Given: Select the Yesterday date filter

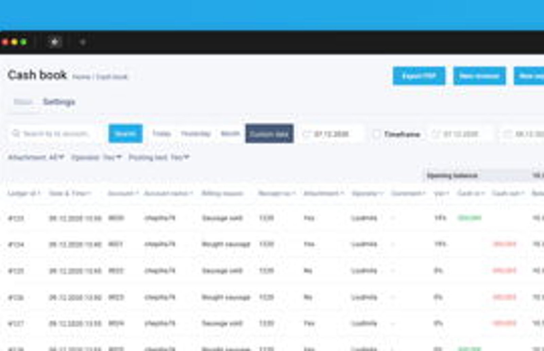Looking at the screenshot, I should (196, 134).
